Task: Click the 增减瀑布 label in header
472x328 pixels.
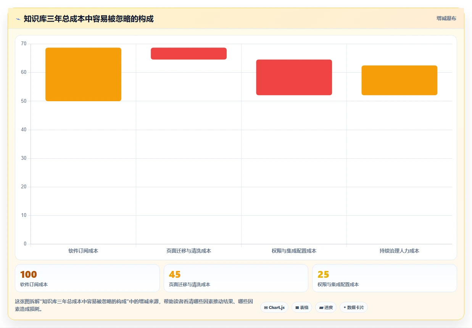Action: coord(446,18)
